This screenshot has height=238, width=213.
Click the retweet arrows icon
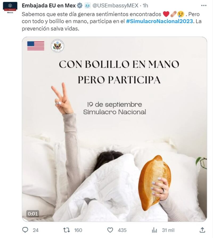tap(66, 230)
